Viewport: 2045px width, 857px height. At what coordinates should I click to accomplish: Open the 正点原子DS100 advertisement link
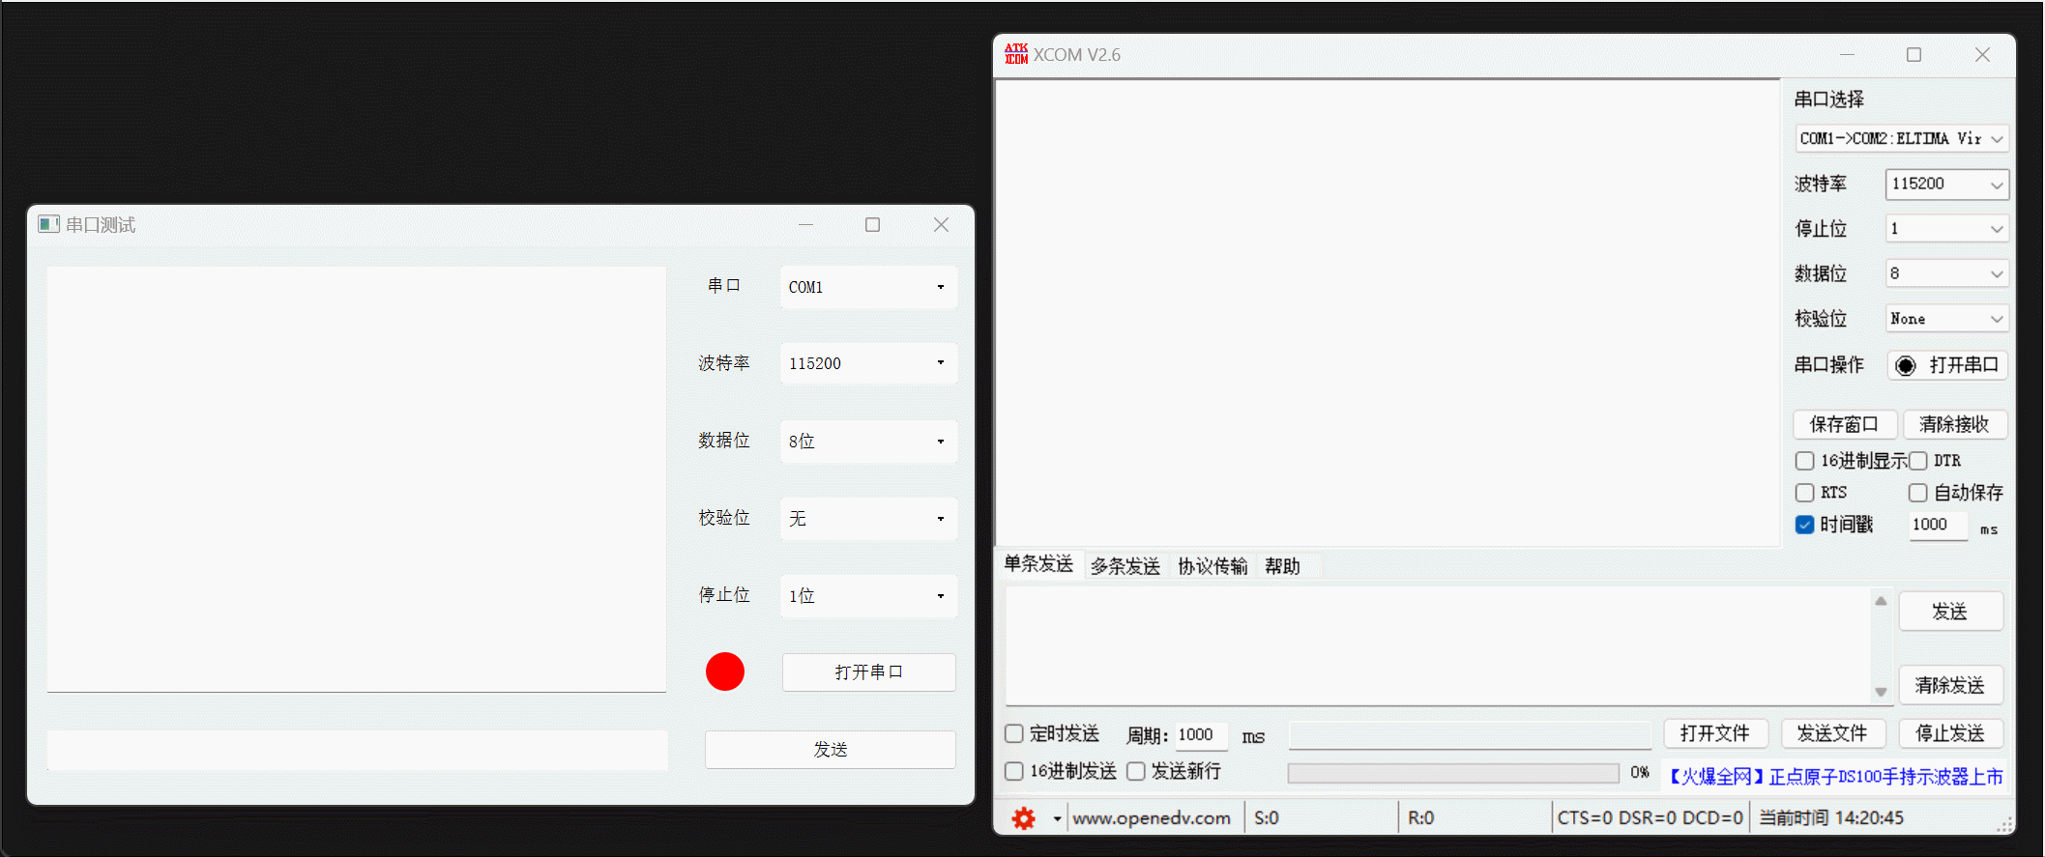[x=1836, y=777]
